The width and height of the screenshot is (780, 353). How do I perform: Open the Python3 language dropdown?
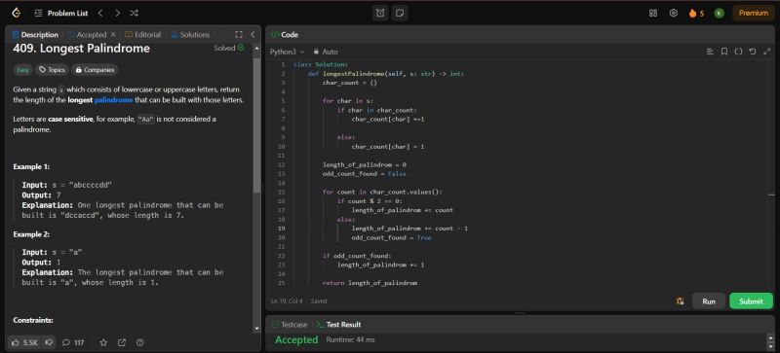coord(287,52)
